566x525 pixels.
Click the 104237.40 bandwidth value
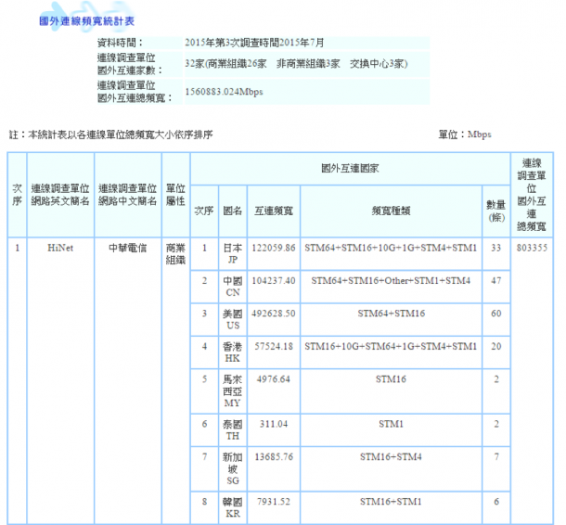click(273, 281)
